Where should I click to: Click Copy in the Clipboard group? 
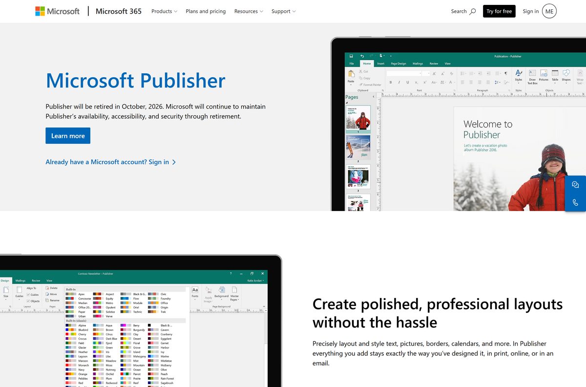click(x=364, y=78)
